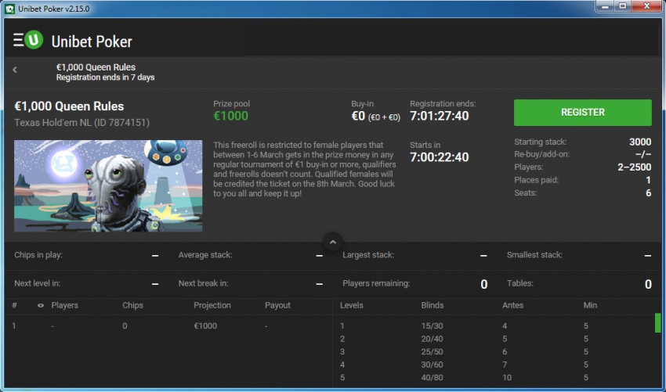This screenshot has width=666, height=392.
Task: Click the Blinds column header
Action: 432,305
